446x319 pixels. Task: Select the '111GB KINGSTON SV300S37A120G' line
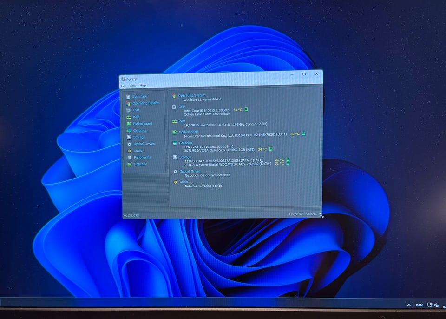click(x=224, y=160)
